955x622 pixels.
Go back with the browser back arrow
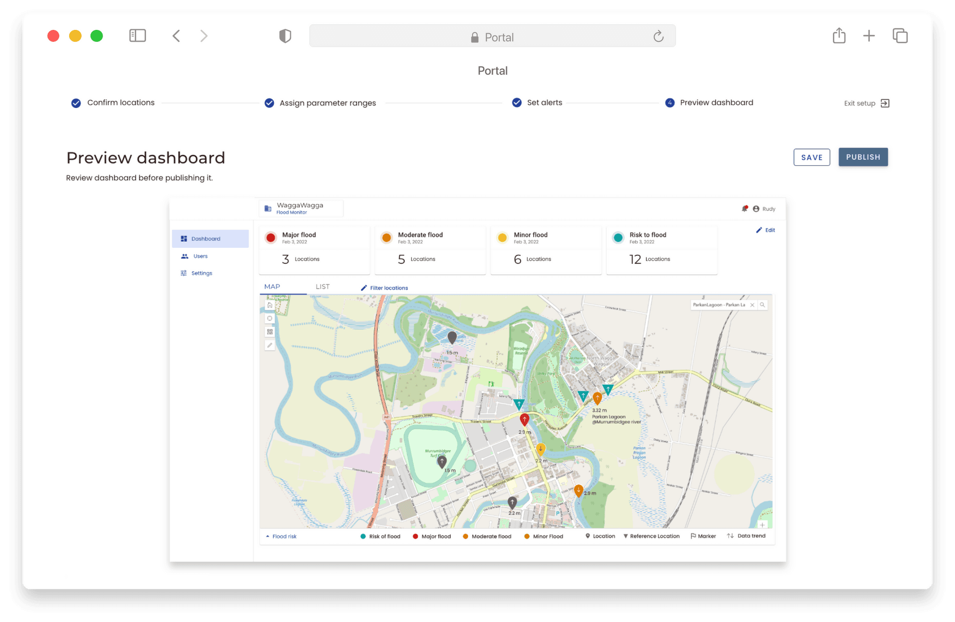(176, 36)
